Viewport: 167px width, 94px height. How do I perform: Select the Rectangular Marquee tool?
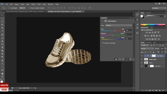pos(2,19)
